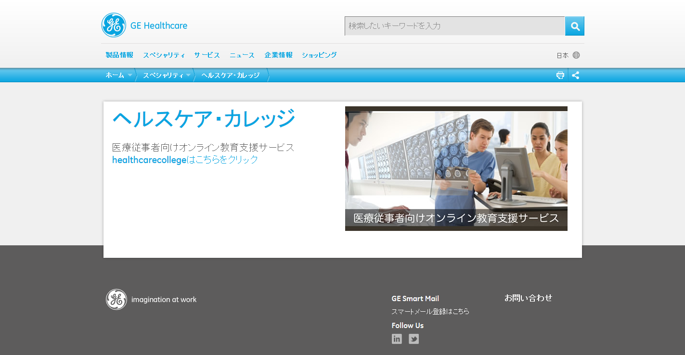Screen dimensions: 685x355
Task: Open the LinkedIn icon under Follow Us
Action: point(397,339)
